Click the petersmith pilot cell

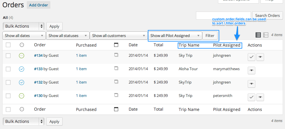coord(223,96)
